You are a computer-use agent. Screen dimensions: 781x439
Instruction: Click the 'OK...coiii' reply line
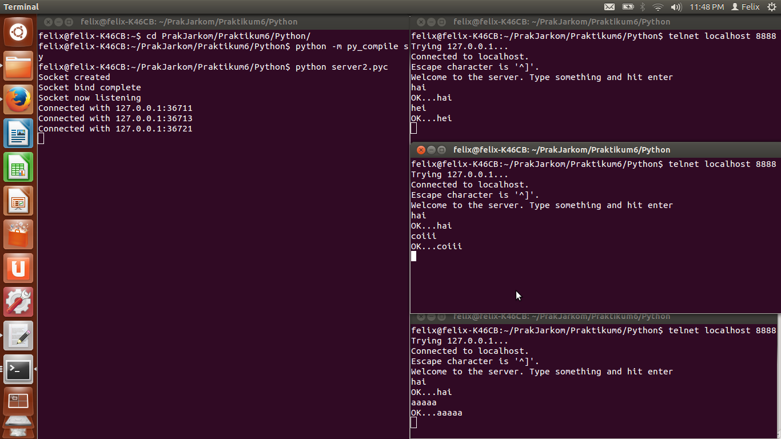437,246
